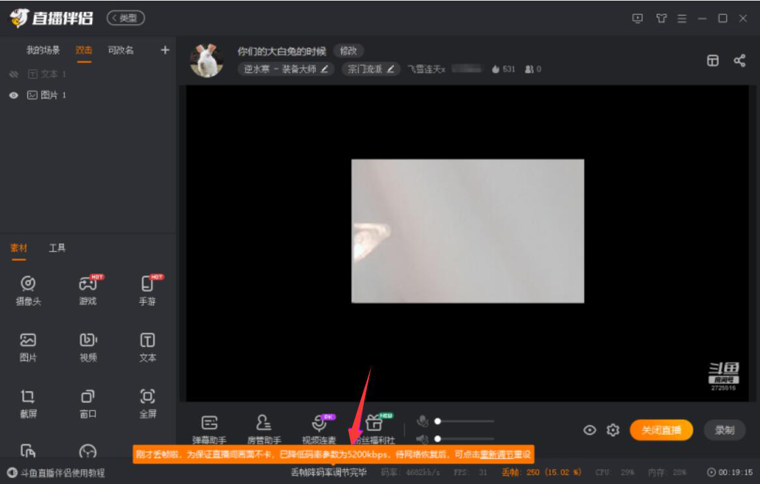Click the 丢帧 250 (15.02%) status
The height and width of the screenshot is (484, 760).
[x=541, y=472]
